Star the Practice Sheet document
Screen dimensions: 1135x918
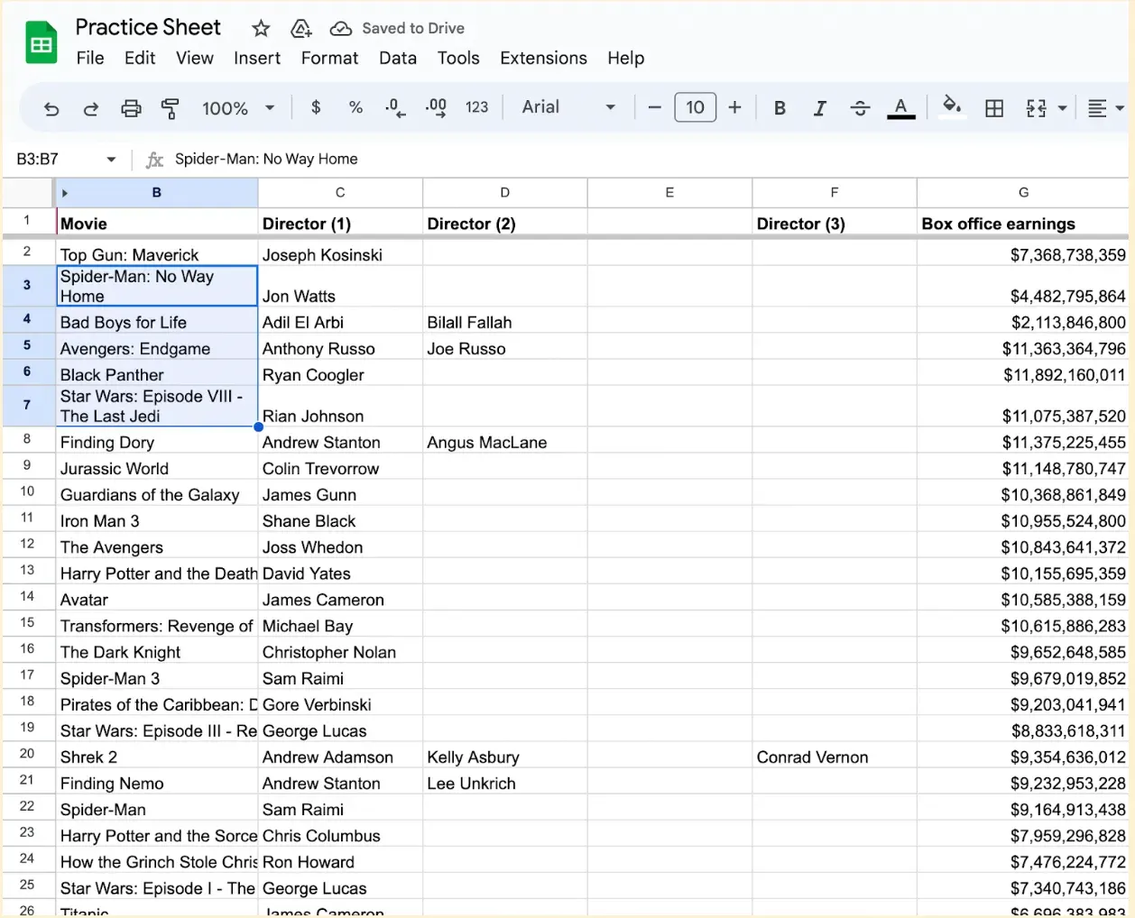[x=261, y=29]
